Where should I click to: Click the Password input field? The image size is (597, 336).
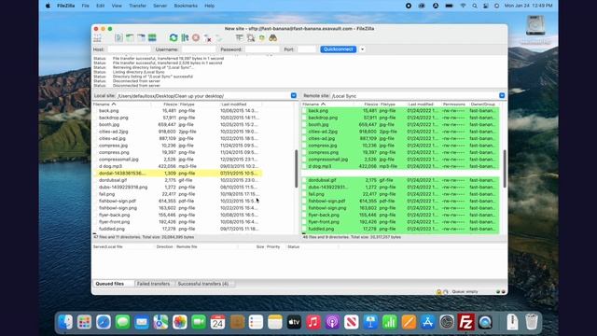262,49
